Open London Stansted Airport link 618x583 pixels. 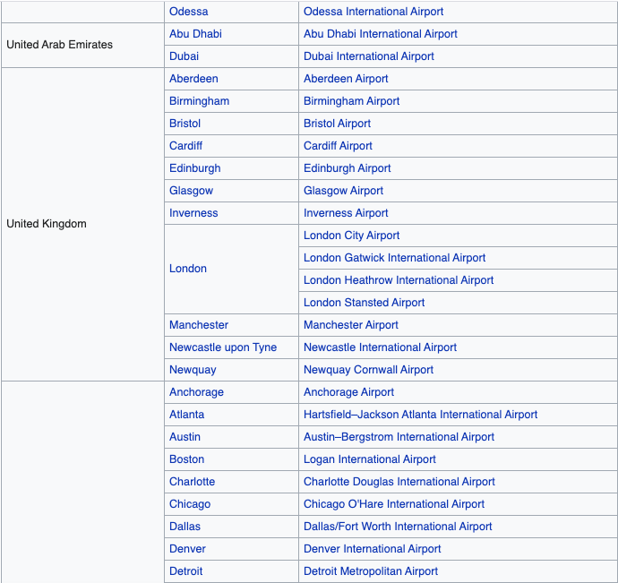(364, 303)
